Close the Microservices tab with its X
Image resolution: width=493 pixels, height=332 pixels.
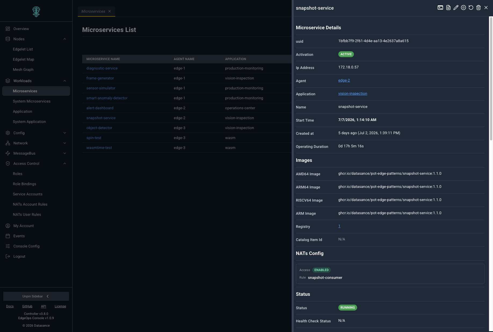pyautogui.click(x=110, y=11)
